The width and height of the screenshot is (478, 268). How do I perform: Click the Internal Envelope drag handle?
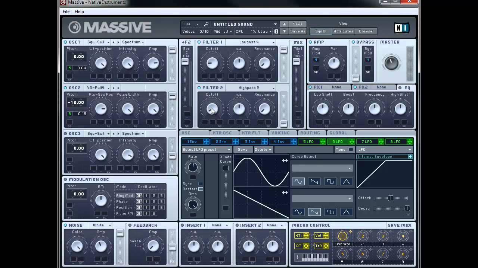pos(410,157)
